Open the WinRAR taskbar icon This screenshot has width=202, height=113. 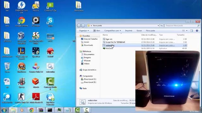point(41,110)
